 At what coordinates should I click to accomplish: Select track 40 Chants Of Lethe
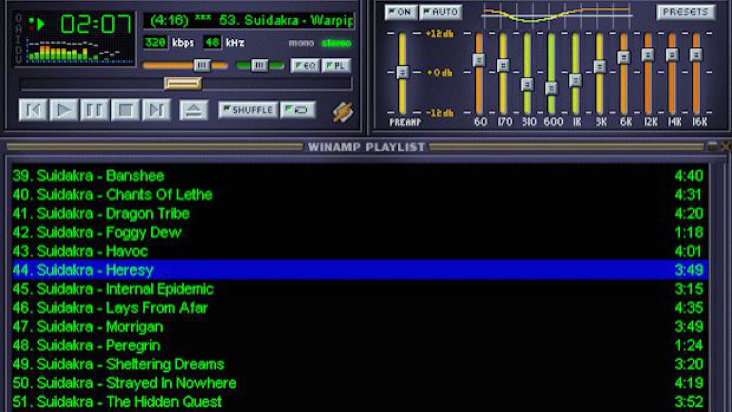[x=360, y=194]
